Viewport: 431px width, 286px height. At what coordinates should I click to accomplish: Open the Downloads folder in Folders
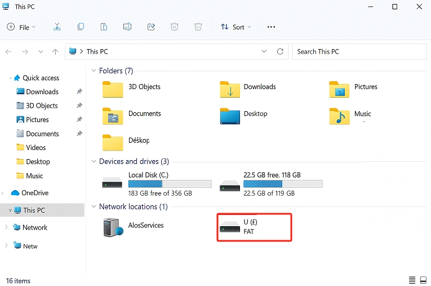click(248, 89)
